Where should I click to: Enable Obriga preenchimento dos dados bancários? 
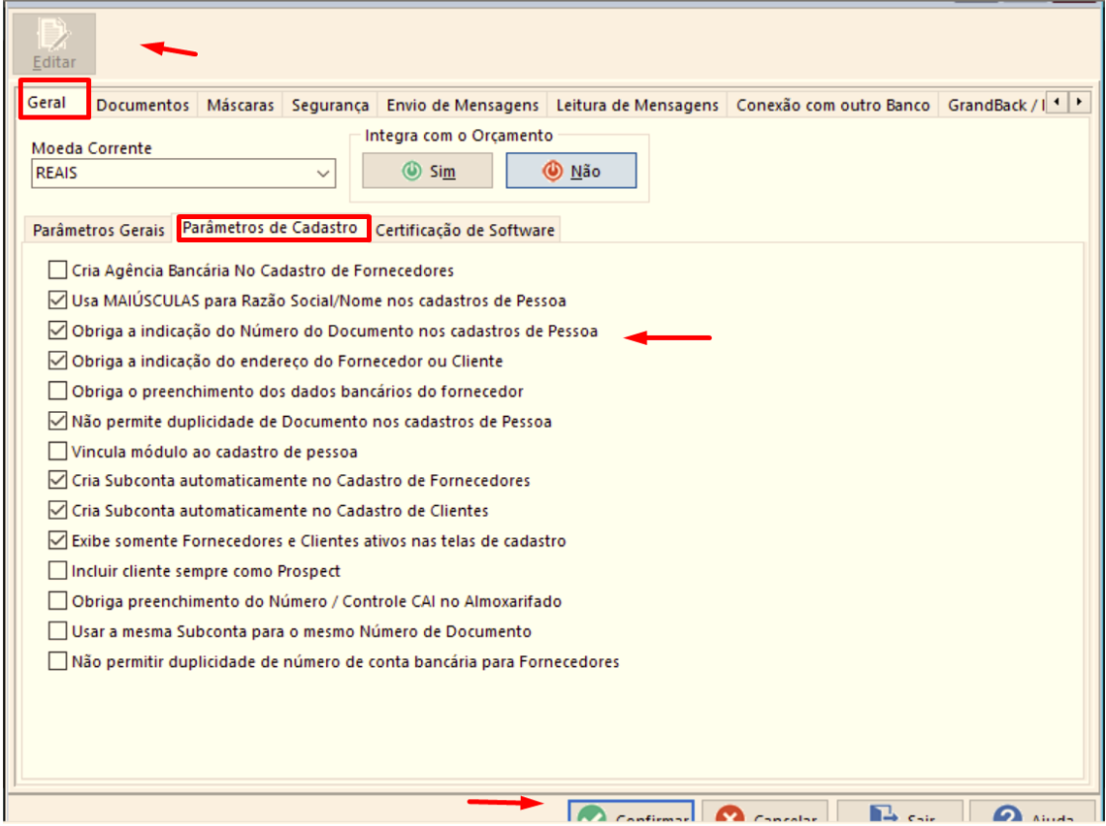[58, 391]
